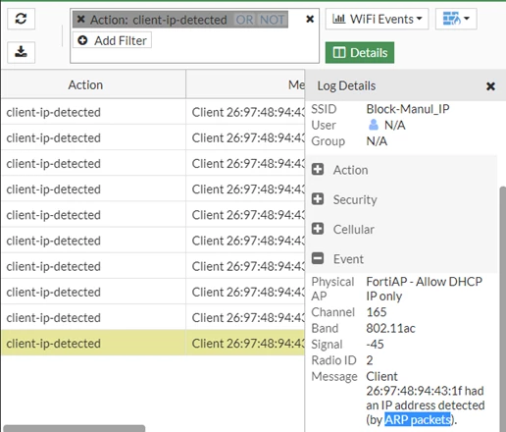Click the SSID value Block-Manul_IP
The height and width of the screenshot is (432, 506).
pos(408,109)
